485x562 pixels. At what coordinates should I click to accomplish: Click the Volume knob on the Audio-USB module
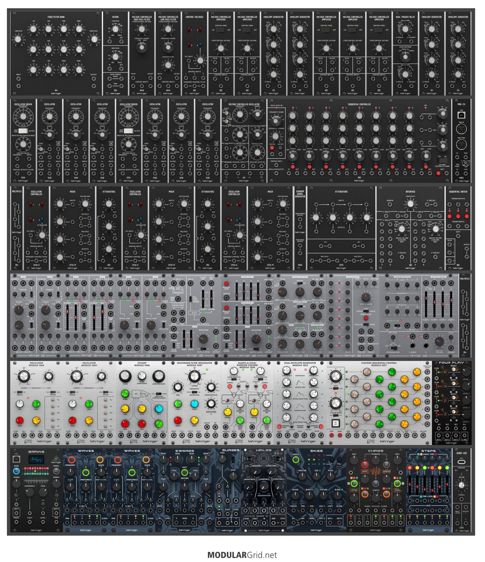pos(461,485)
